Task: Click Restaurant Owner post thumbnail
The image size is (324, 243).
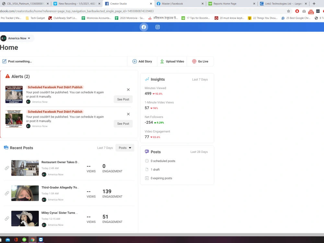Action: [x=25, y=168]
